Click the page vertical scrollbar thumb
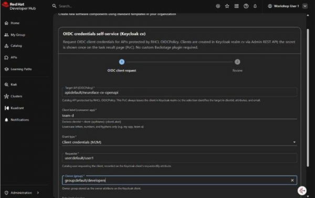Image resolution: width=315 pixels, height=198 pixels. [308, 98]
